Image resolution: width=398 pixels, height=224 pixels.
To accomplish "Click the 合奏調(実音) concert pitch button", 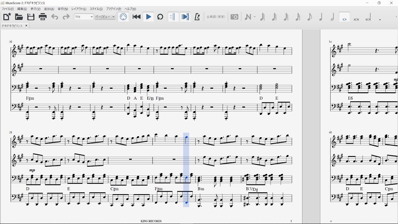I will pos(216,17).
